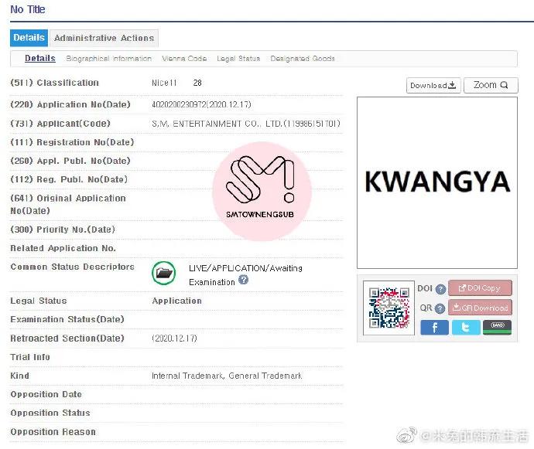Click the Related Application No. label

(63, 248)
